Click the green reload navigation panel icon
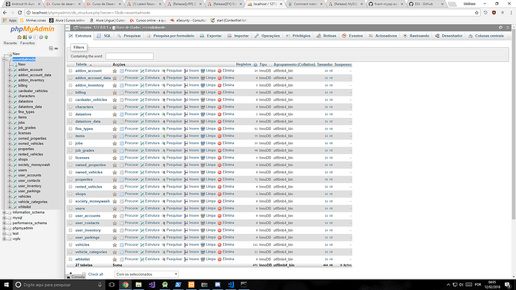Image resolution: width=516 pixels, height=290 pixels. click(46, 37)
